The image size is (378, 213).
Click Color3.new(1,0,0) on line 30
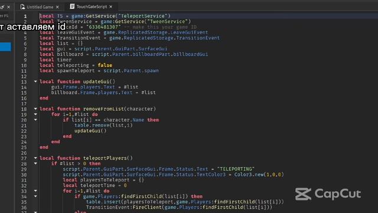pyautogui.click(x=259, y=175)
